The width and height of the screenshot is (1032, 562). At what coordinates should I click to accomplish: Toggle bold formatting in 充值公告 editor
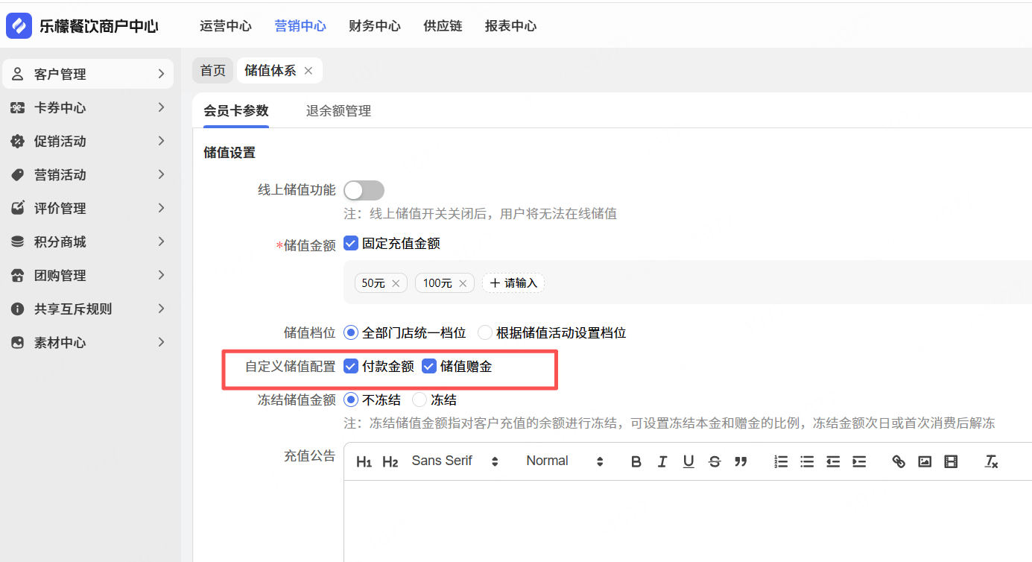click(636, 461)
